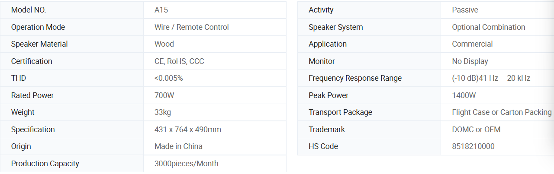Click the Application value Commercial
The image size is (554, 174).
click(472, 44)
